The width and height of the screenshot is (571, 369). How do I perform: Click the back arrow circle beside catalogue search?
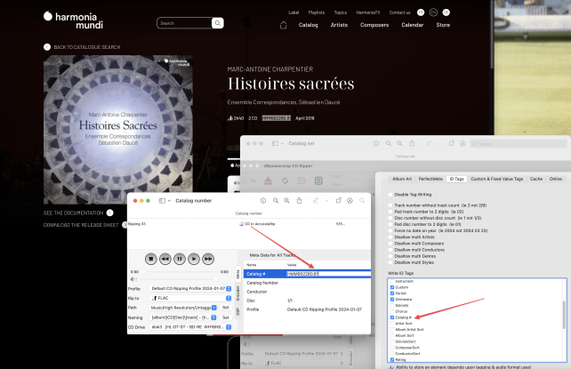[x=47, y=47]
